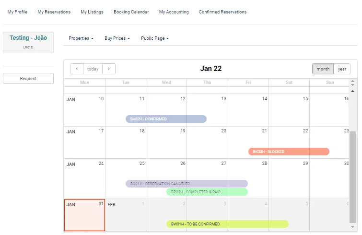Screen dimensions: 362x235
Task: Click the calendar scrollbar down arrow
Action: click(352, 227)
